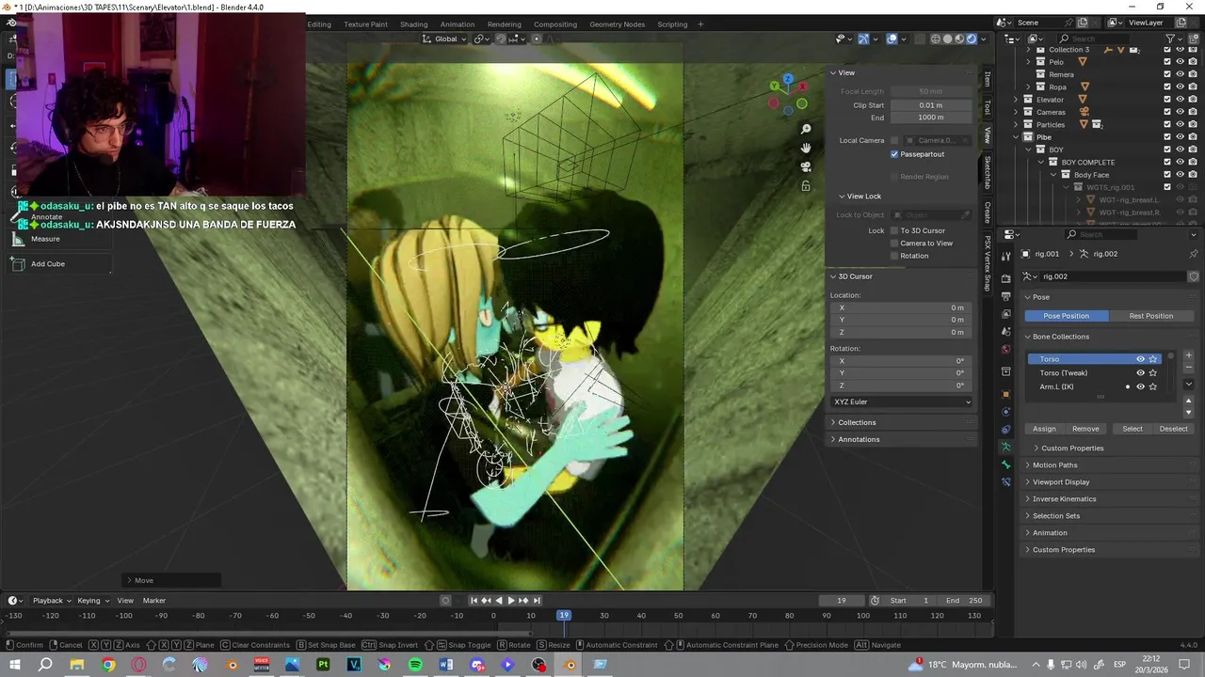Toggle eye icon of Torso bone collection
Image resolution: width=1205 pixels, height=677 pixels.
[1140, 359]
